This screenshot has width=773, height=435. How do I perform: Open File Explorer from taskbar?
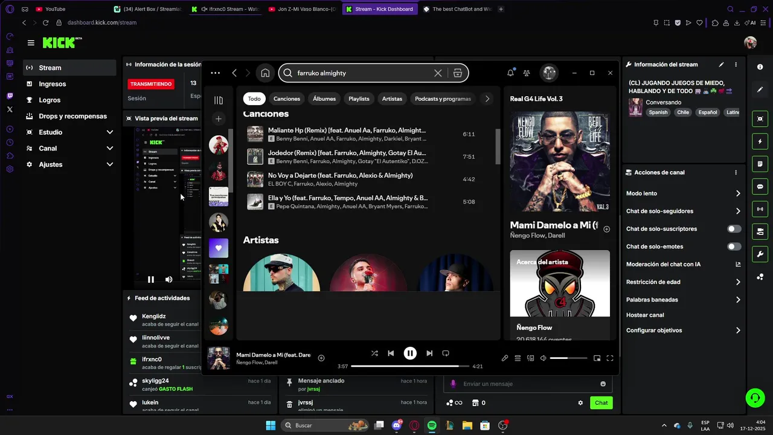(x=467, y=425)
